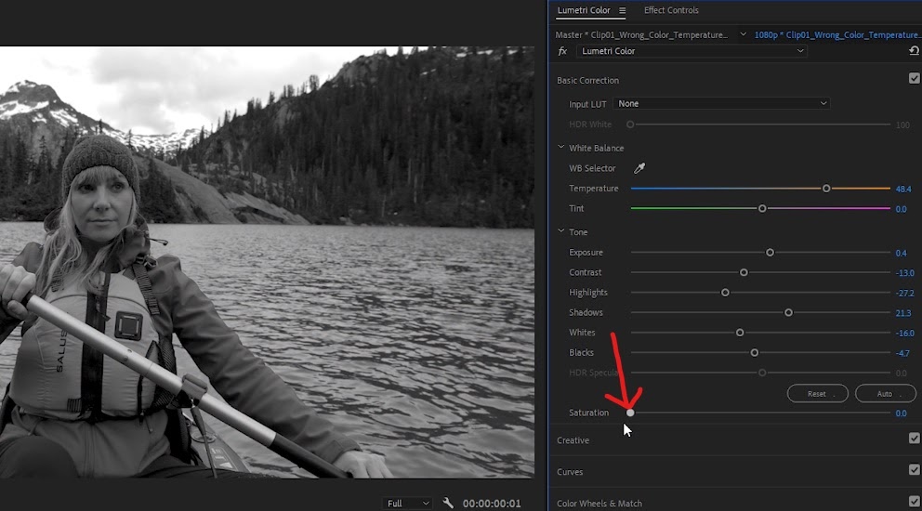Select the Lumetri Color tab
The height and width of the screenshot is (511, 922).
pos(584,10)
